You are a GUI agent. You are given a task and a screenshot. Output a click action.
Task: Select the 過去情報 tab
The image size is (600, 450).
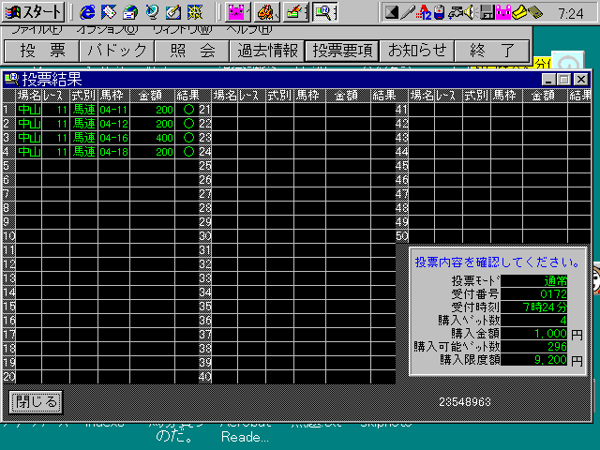pos(268,51)
